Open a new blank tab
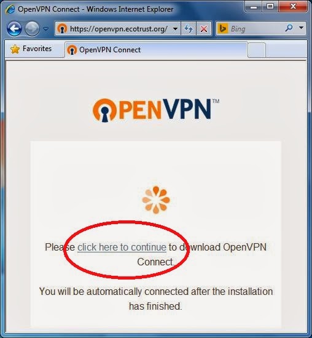The height and width of the screenshot is (338, 312). pos(257,50)
